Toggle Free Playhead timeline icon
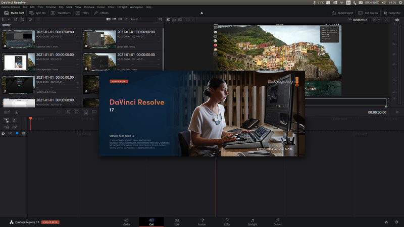 tap(15, 121)
